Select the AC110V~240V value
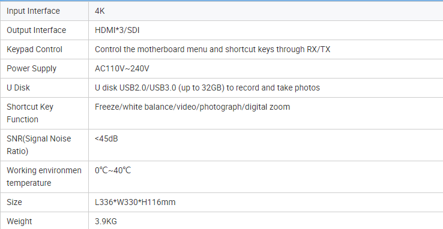This screenshot has width=443, height=229. pyautogui.click(x=122, y=68)
